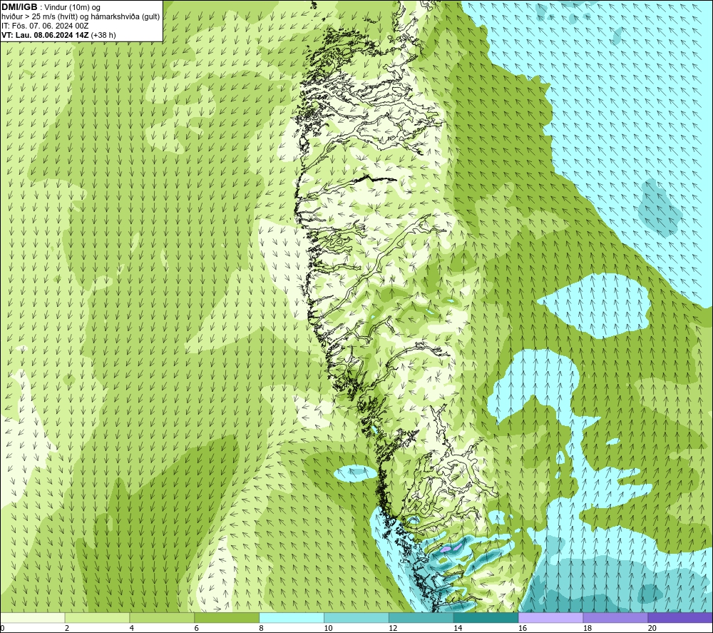Image resolution: width=713 pixels, height=633 pixels.
Task: Click the 0–2 m/s pale cream legend swatch
Action: 33,617
